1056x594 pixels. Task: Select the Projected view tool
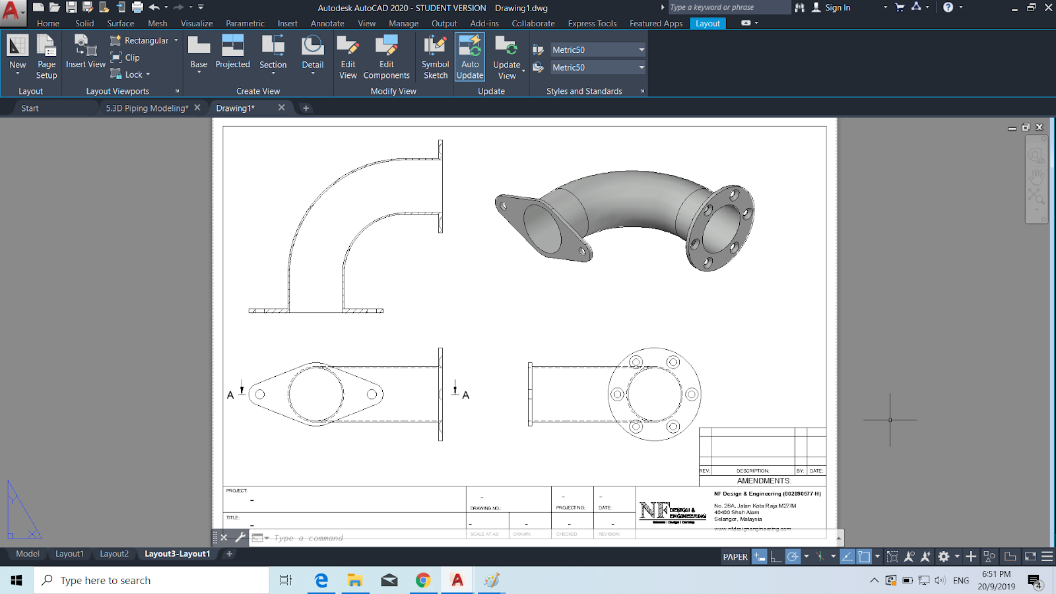[x=232, y=53]
